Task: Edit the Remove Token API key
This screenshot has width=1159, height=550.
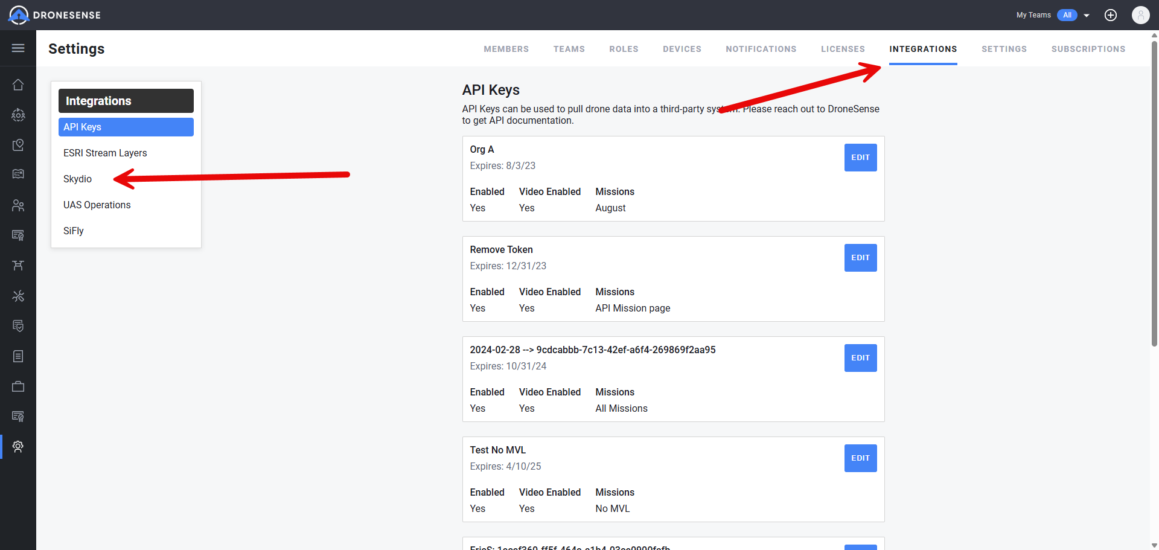Action: tap(860, 258)
